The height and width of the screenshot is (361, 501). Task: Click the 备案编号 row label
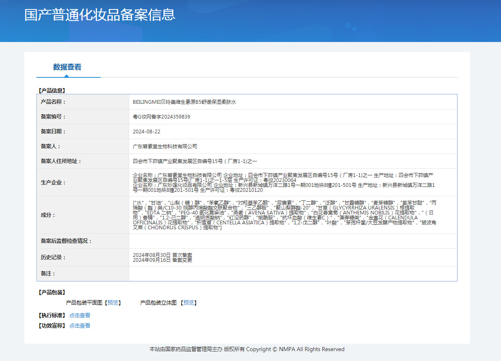click(53, 116)
